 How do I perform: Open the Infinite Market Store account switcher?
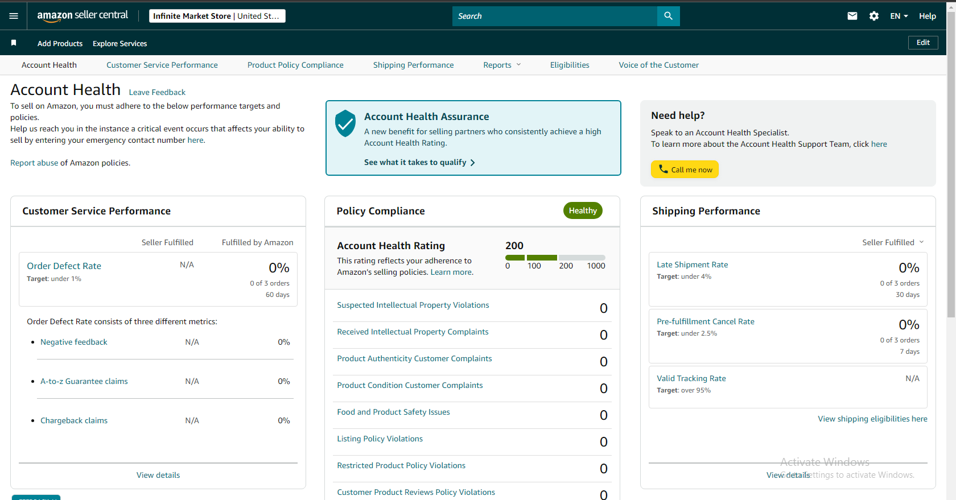click(x=217, y=16)
